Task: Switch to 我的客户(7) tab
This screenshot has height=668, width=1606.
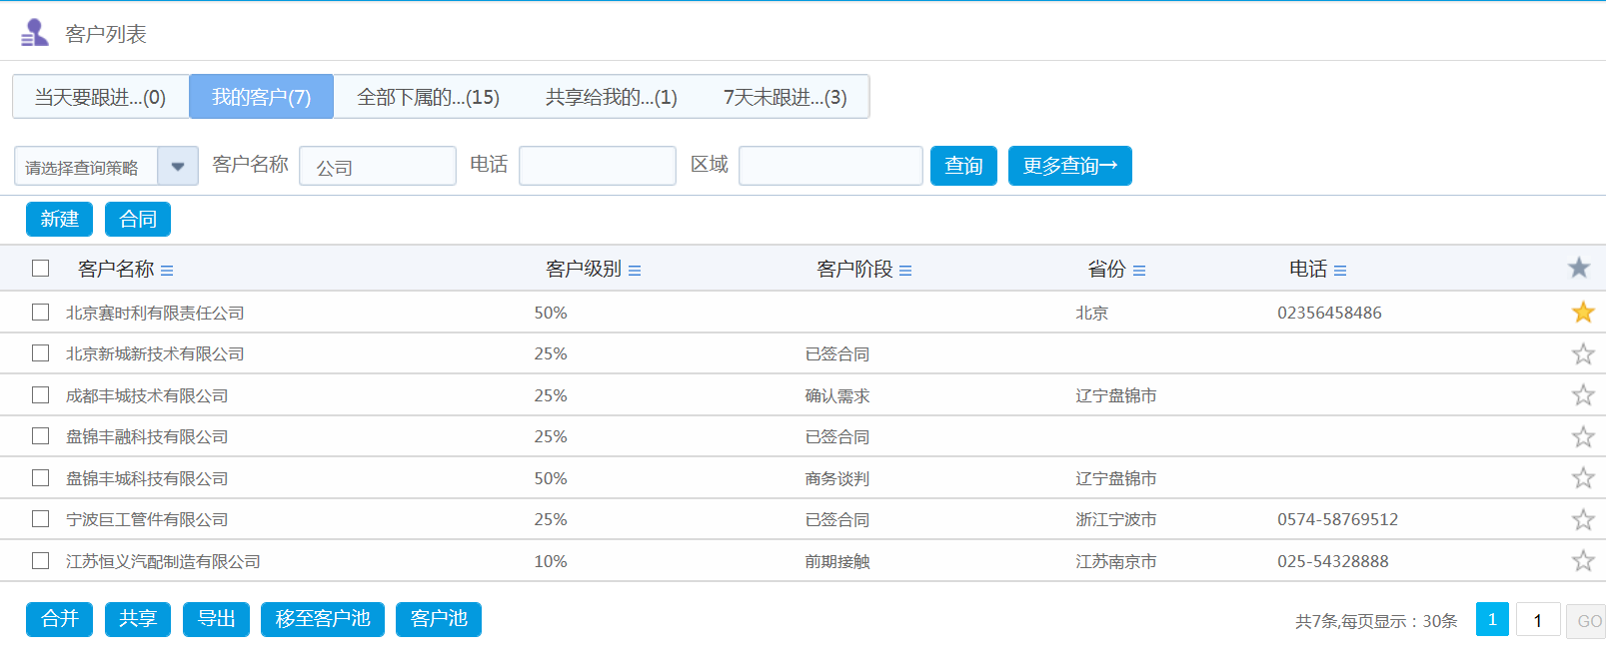Action: pyautogui.click(x=261, y=97)
